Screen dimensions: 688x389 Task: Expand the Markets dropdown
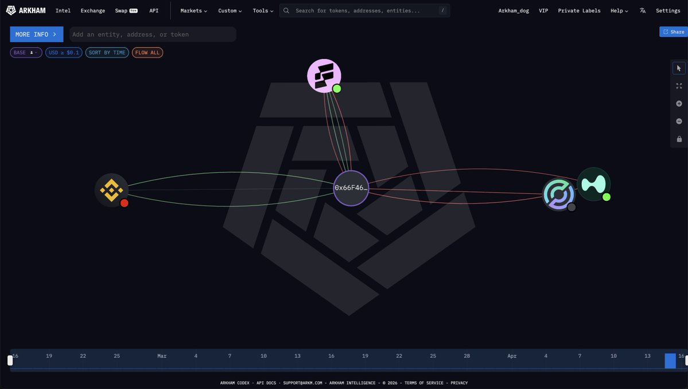(x=193, y=10)
